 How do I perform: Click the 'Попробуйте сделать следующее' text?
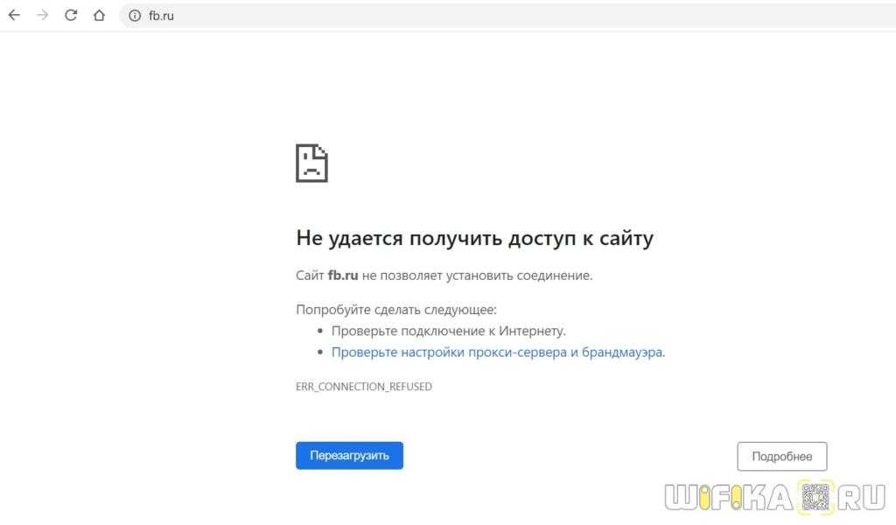pos(395,309)
